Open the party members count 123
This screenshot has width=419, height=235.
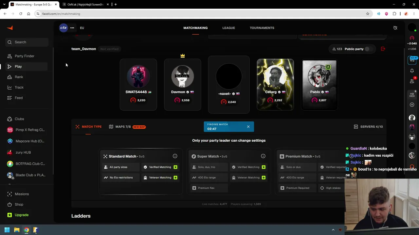[x=337, y=49]
